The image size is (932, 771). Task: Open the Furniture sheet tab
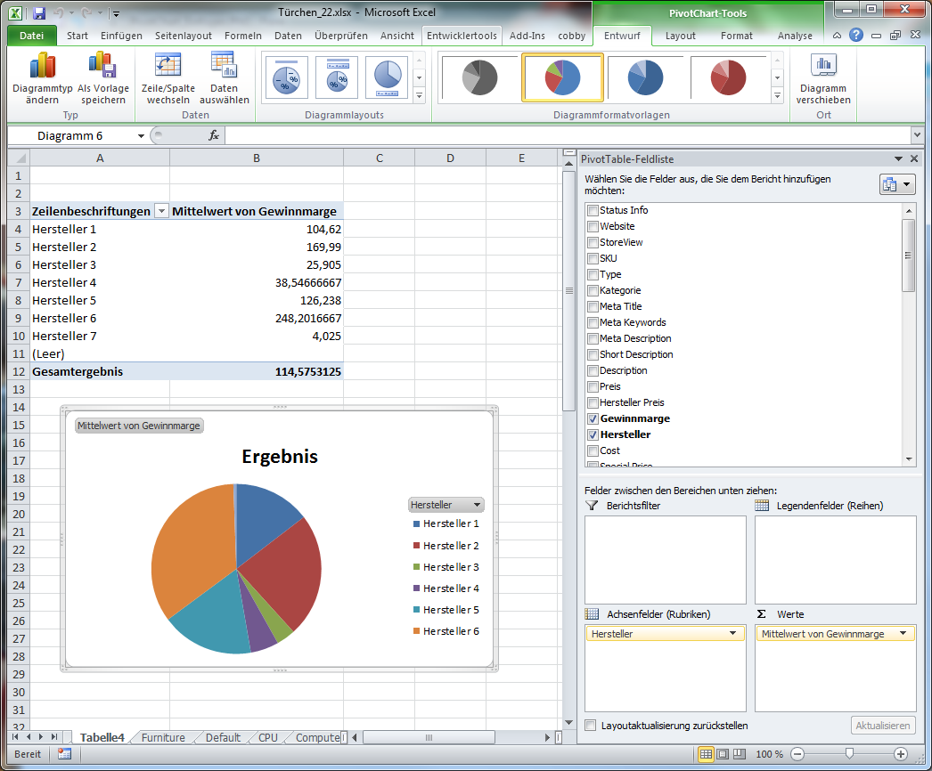(x=163, y=737)
